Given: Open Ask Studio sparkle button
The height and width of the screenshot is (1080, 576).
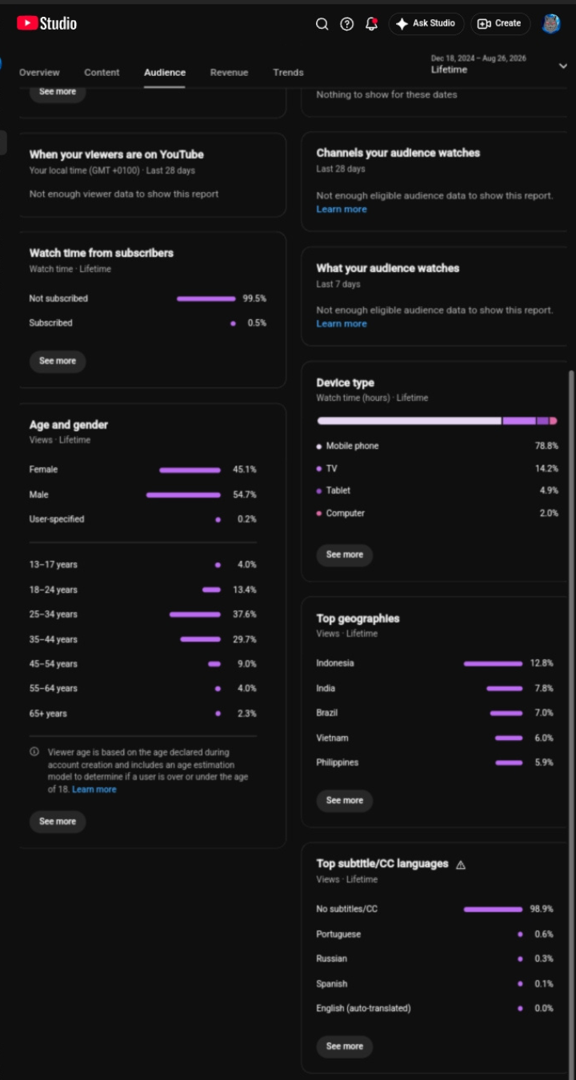Looking at the screenshot, I should coord(426,24).
